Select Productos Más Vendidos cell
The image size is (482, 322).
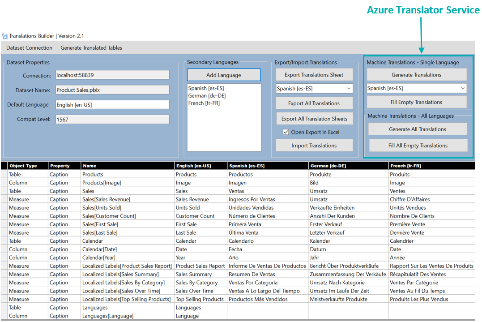tap(268, 299)
